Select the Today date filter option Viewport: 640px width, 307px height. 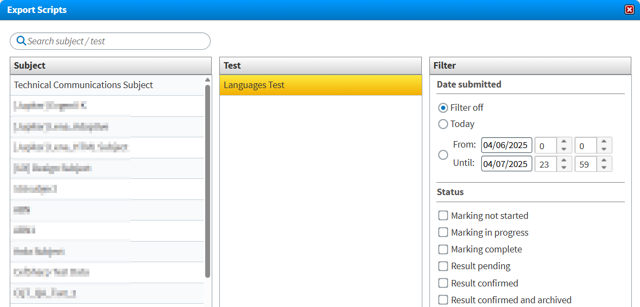[x=443, y=124]
